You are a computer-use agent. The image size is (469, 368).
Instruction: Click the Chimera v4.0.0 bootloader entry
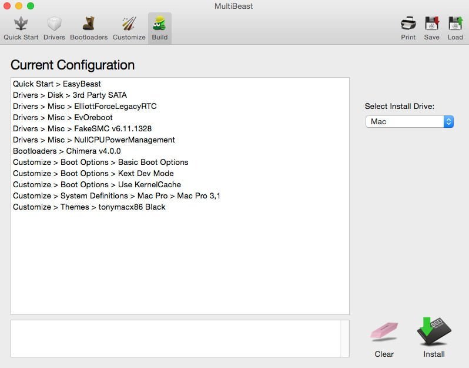click(66, 151)
